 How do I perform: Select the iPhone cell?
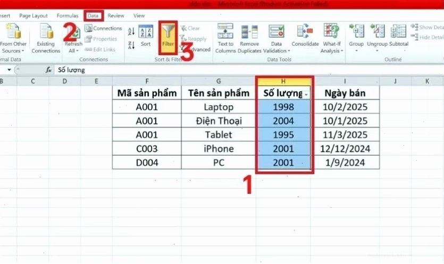point(219,149)
